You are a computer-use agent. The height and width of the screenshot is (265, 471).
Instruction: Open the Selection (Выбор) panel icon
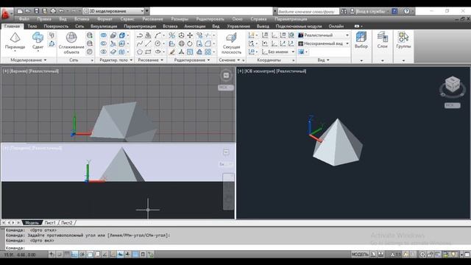pyautogui.click(x=361, y=38)
